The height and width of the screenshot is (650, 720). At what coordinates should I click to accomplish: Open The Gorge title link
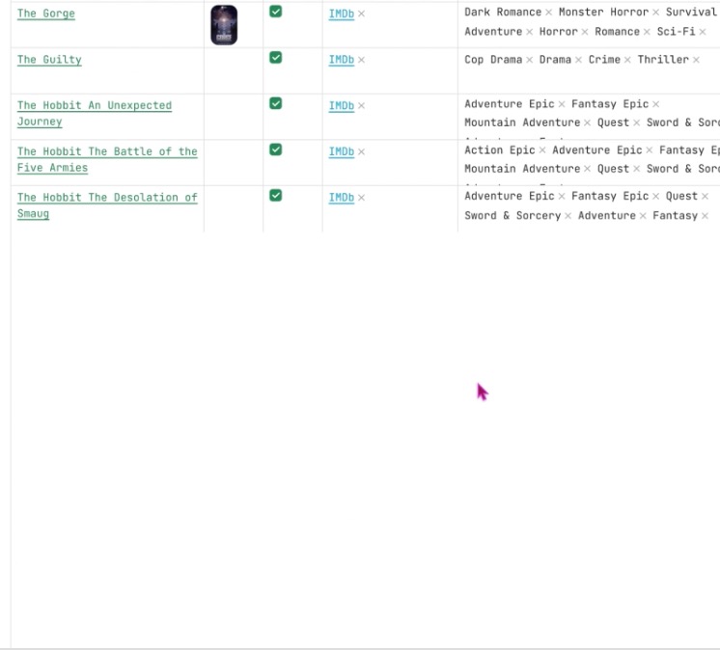tap(45, 14)
